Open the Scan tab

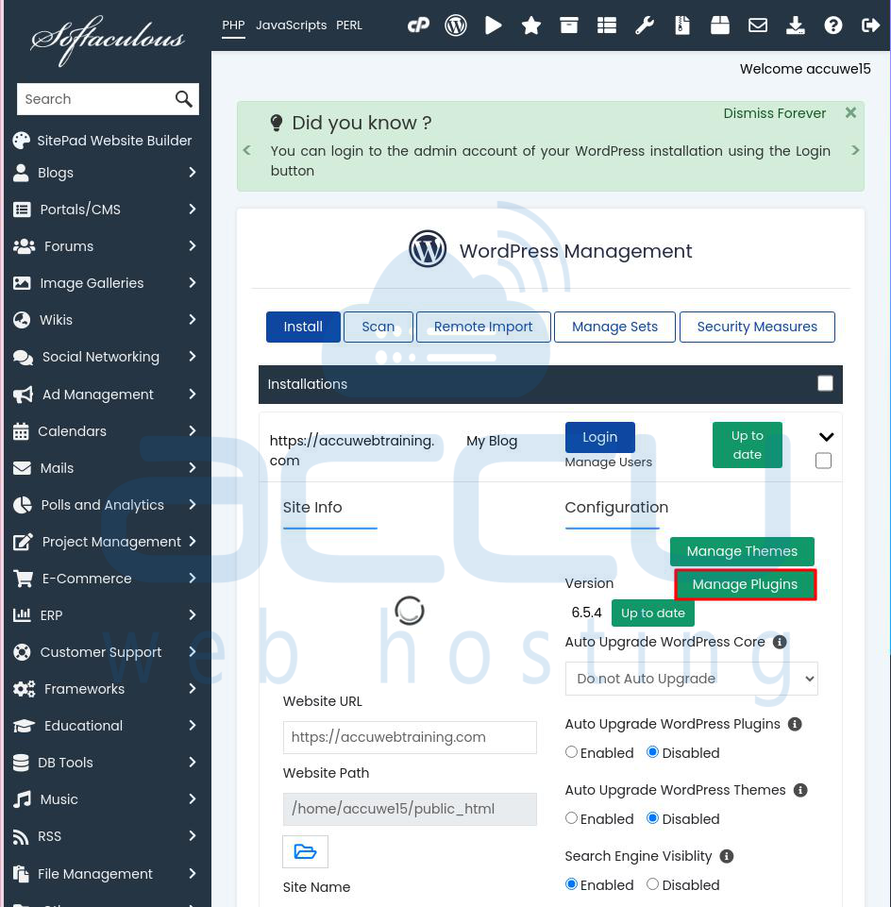pos(378,327)
